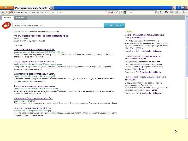Bookmark this page with the star icon
Viewport: 188px width, 141px height.
(x=106, y=12)
